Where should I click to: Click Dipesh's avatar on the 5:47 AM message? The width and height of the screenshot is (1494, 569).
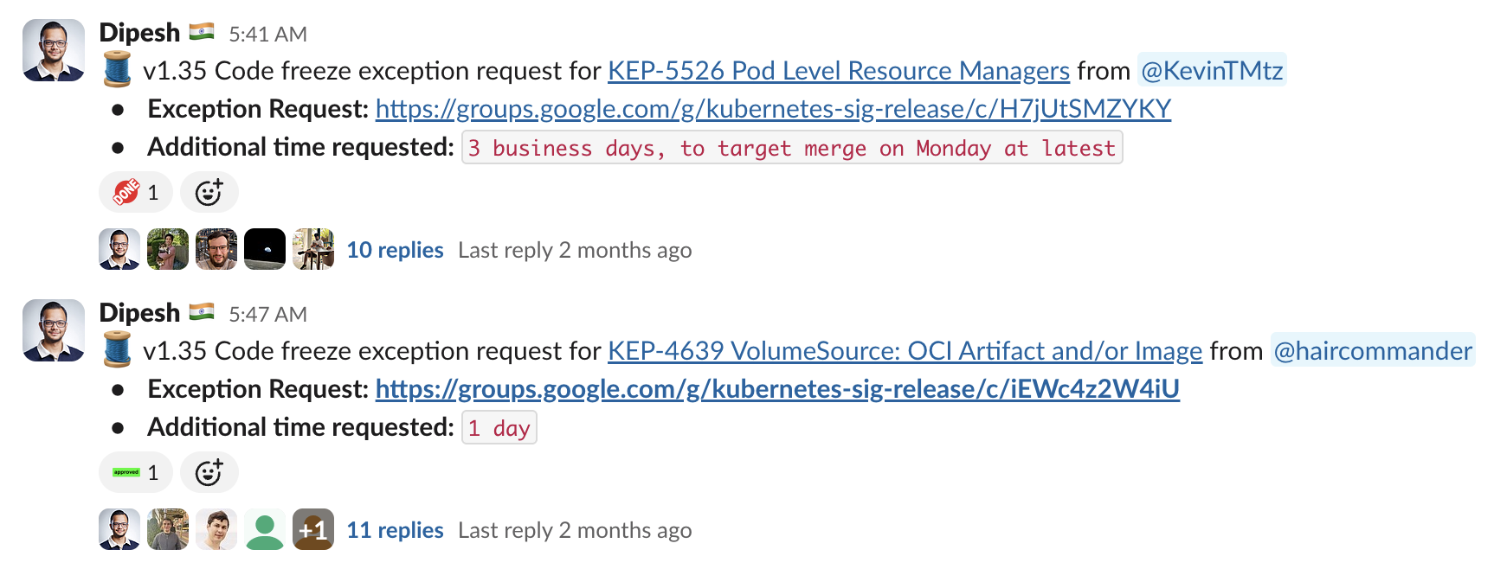[54, 330]
